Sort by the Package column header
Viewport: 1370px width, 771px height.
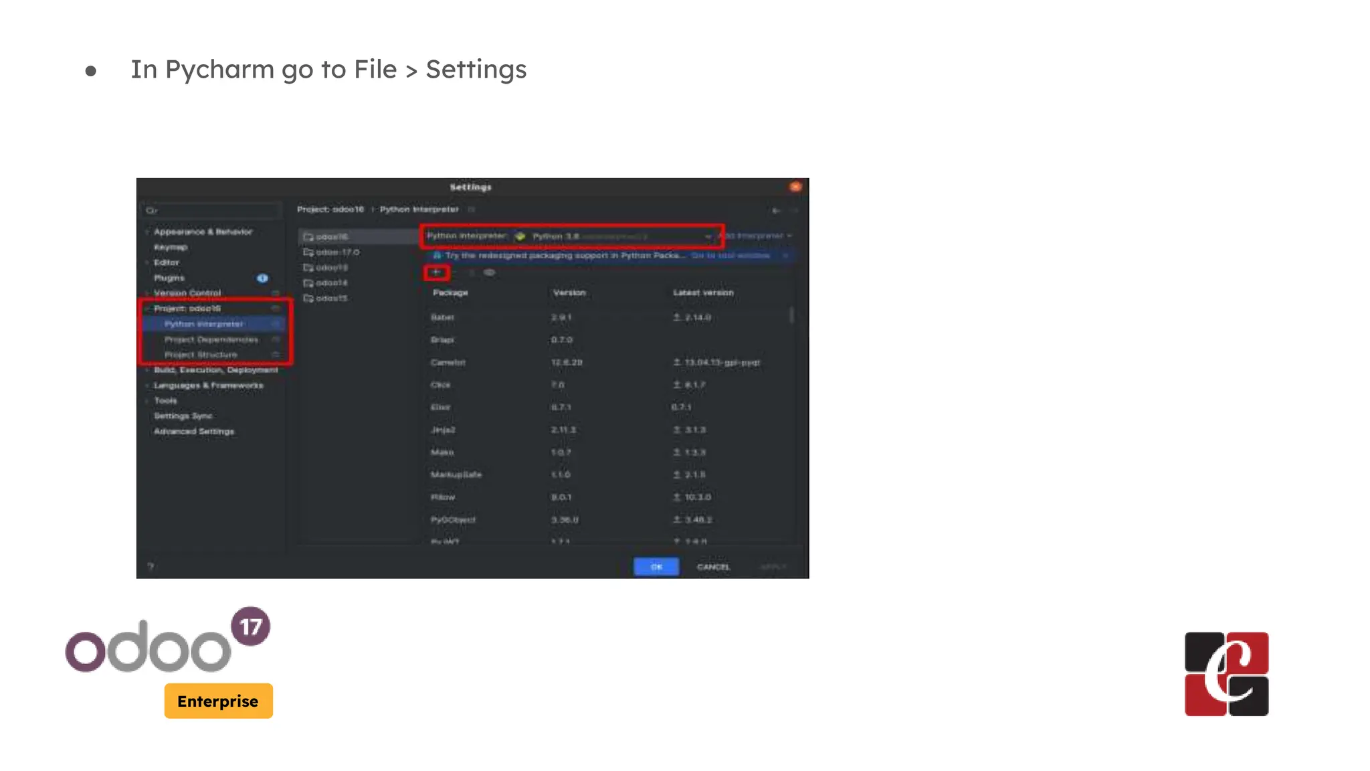450,293
